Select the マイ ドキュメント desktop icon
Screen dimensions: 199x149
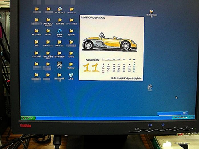point(60,10)
